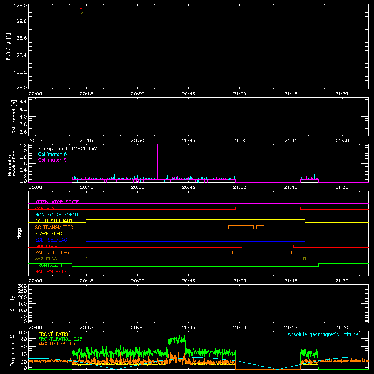Select the red X legend letter
The width and height of the screenshot is (374, 374).
coord(81,8)
